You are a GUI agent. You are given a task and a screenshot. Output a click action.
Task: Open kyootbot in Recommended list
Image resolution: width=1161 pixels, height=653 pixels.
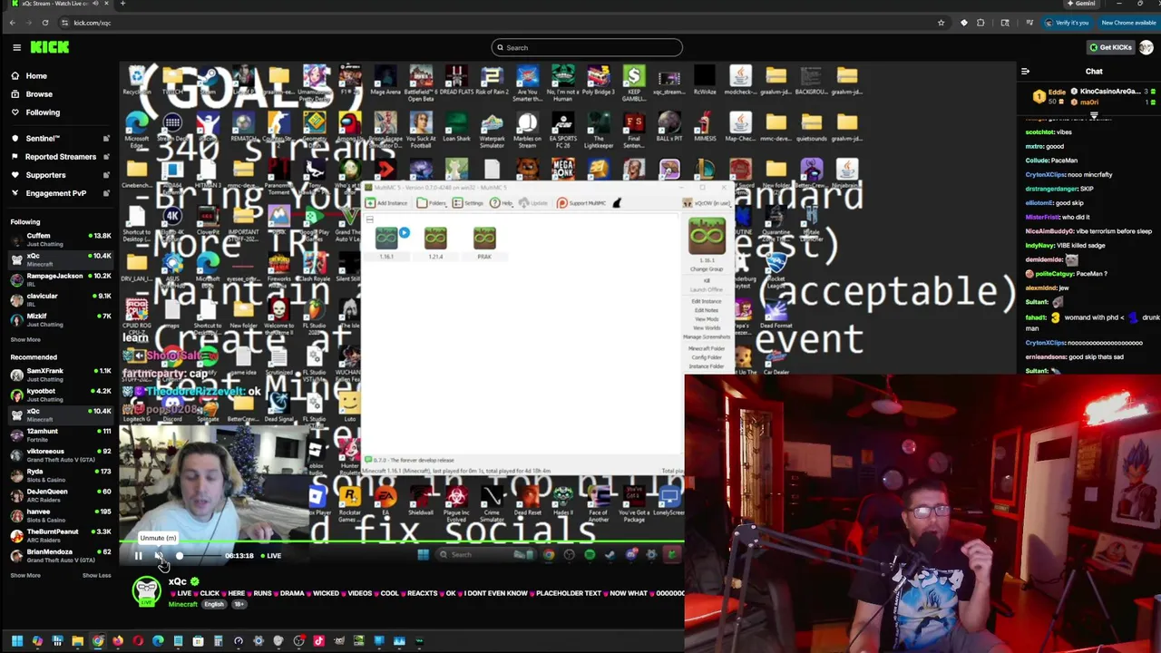(x=60, y=395)
